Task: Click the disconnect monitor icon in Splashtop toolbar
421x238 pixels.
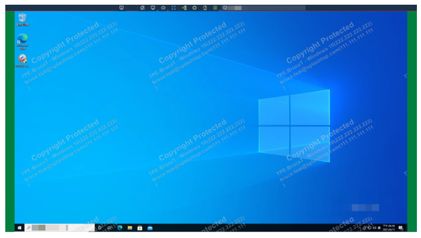Action: click(121, 8)
